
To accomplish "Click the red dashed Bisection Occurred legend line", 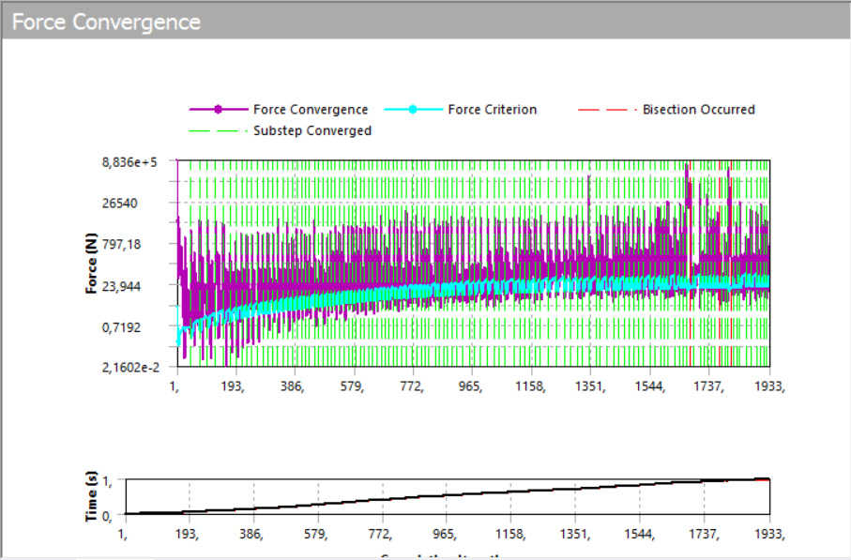I will (x=605, y=110).
